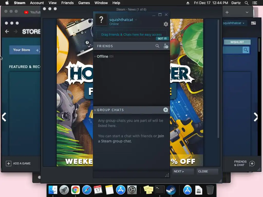This screenshot has height=197, width=263.
Task: Go to previous news item arrow
Action: pyautogui.click(x=4, y=117)
